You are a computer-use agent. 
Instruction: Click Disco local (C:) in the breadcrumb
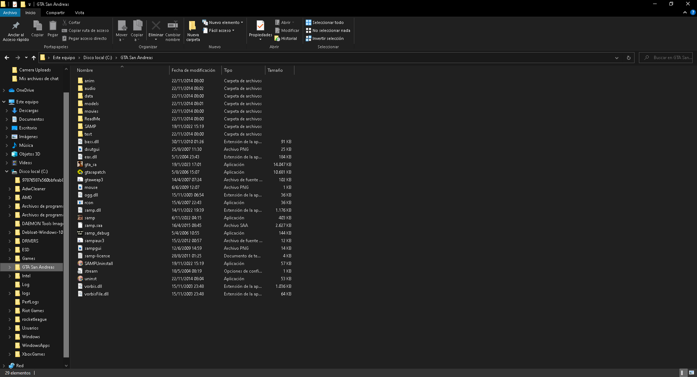click(x=98, y=58)
